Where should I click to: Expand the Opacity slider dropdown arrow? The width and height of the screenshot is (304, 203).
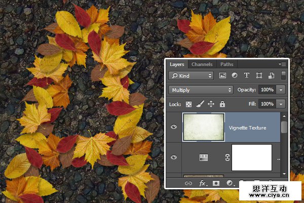[281, 90]
